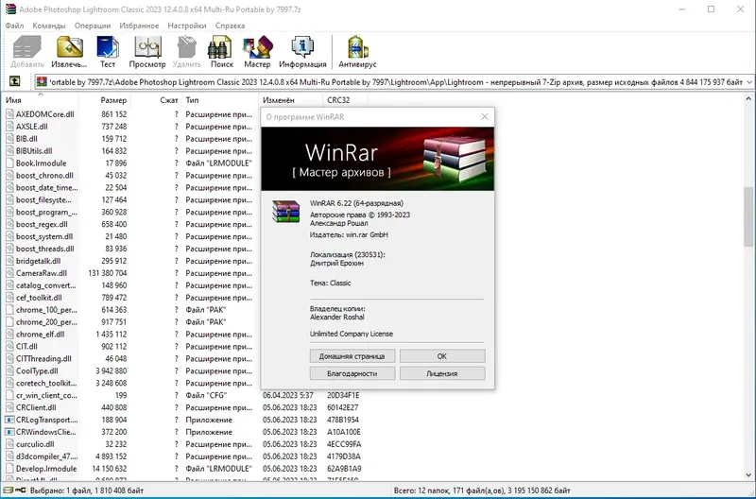Open the Избранное menu
This screenshot has height=499, width=756.
139,26
